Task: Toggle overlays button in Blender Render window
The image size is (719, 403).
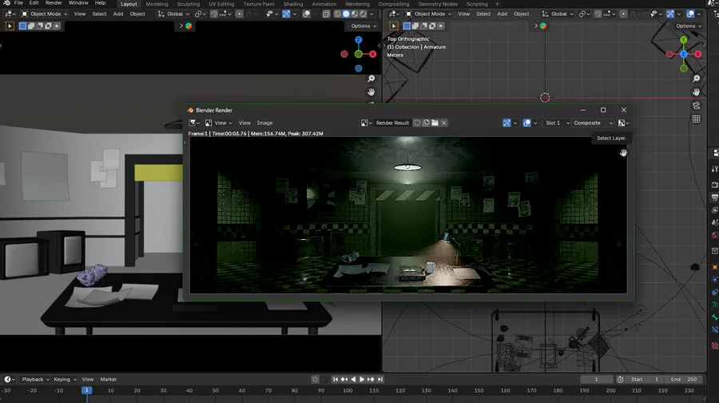Action: click(527, 122)
